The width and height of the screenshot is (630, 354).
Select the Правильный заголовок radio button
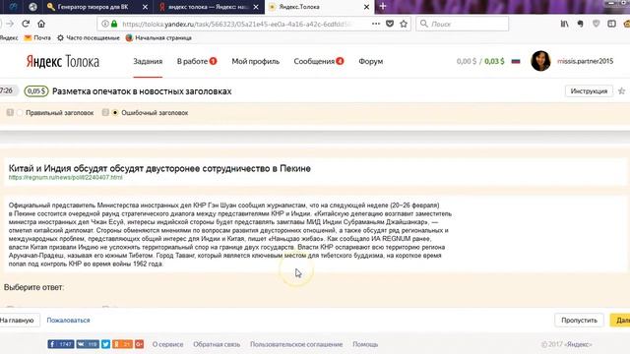20,113
